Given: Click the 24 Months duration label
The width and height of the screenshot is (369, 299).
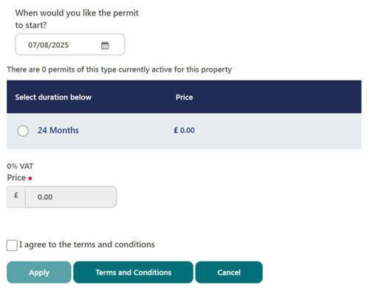Looking at the screenshot, I should tap(58, 130).
